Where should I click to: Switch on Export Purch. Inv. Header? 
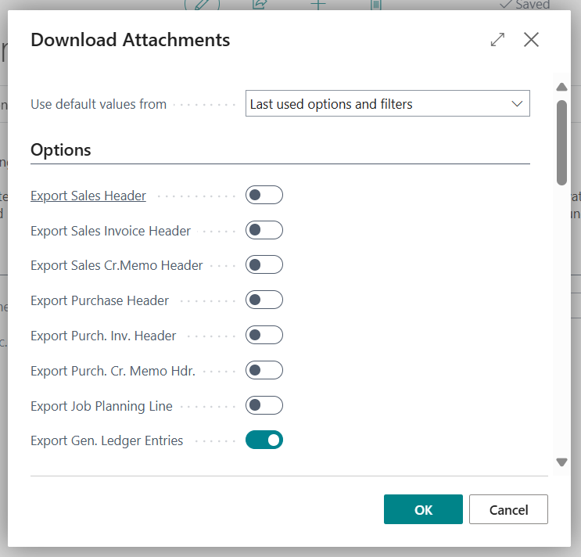pyautogui.click(x=264, y=335)
